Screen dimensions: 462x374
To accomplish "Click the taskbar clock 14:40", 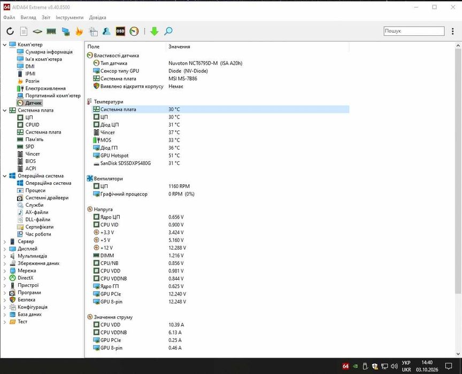I will pos(427,363).
